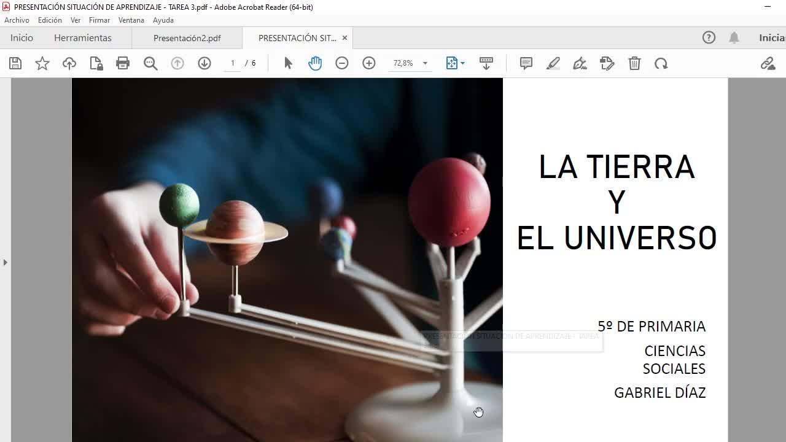Click the Save file icon
The height and width of the screenshot is (442, 786).
pos(15,63)
